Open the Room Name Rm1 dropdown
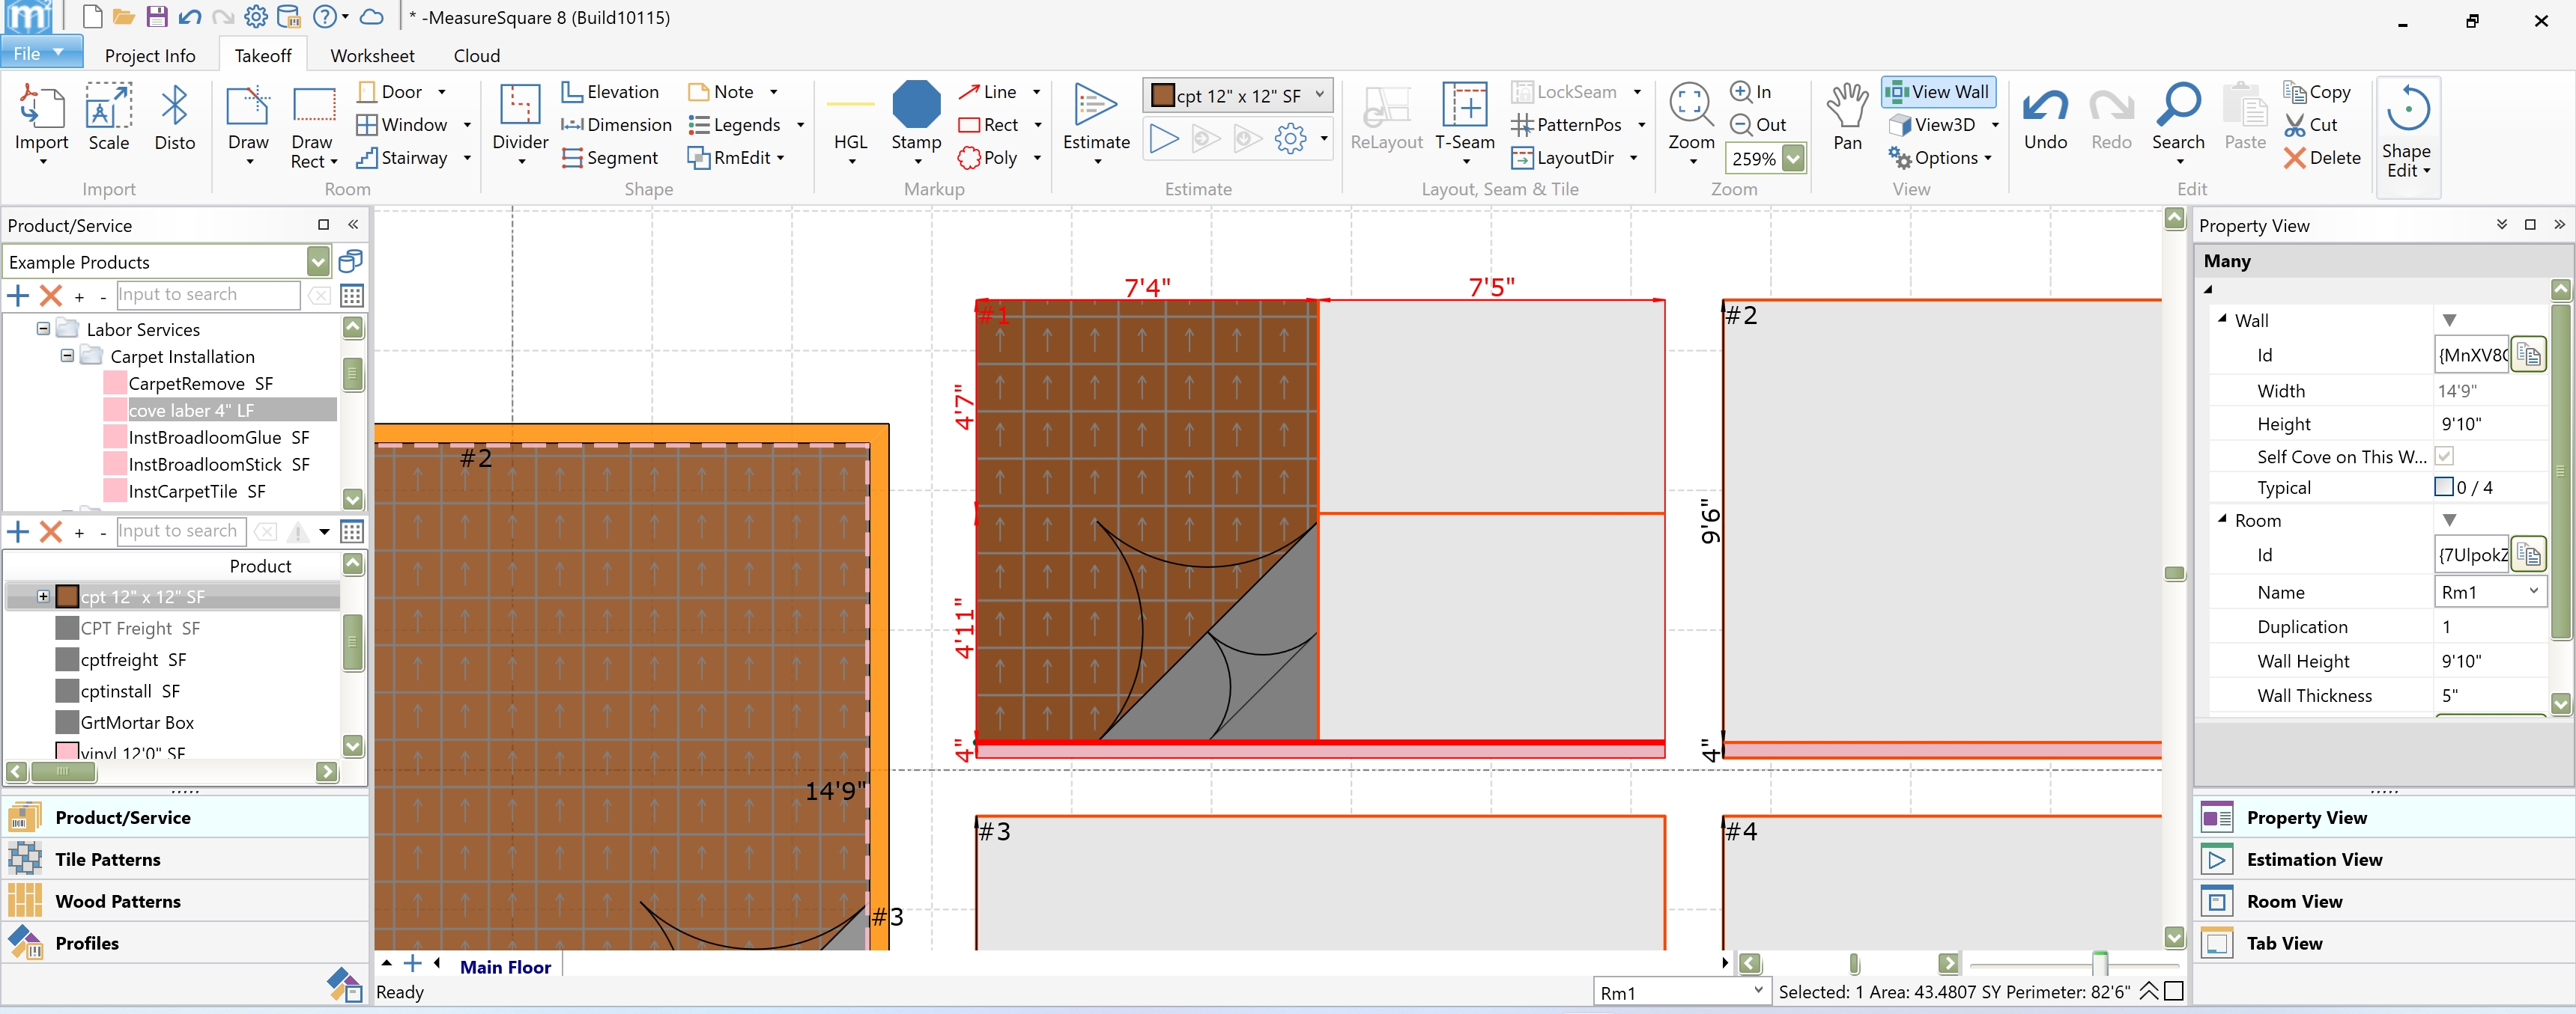The image size is (2576, 1014). [2532, 591]
